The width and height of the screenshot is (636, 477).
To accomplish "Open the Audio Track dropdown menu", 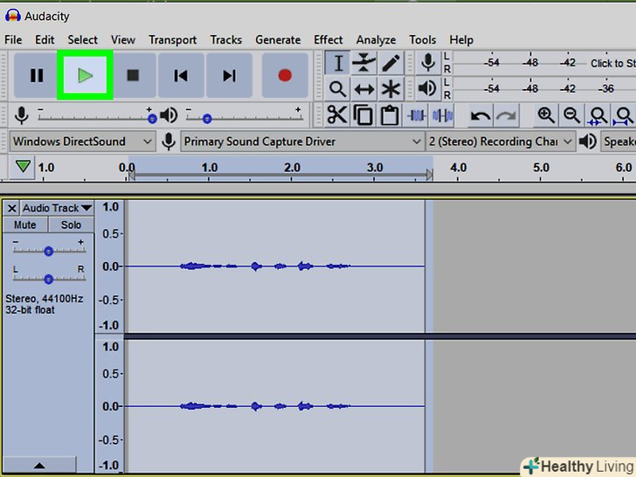I will pyautogui.click(x=57, y=208).
